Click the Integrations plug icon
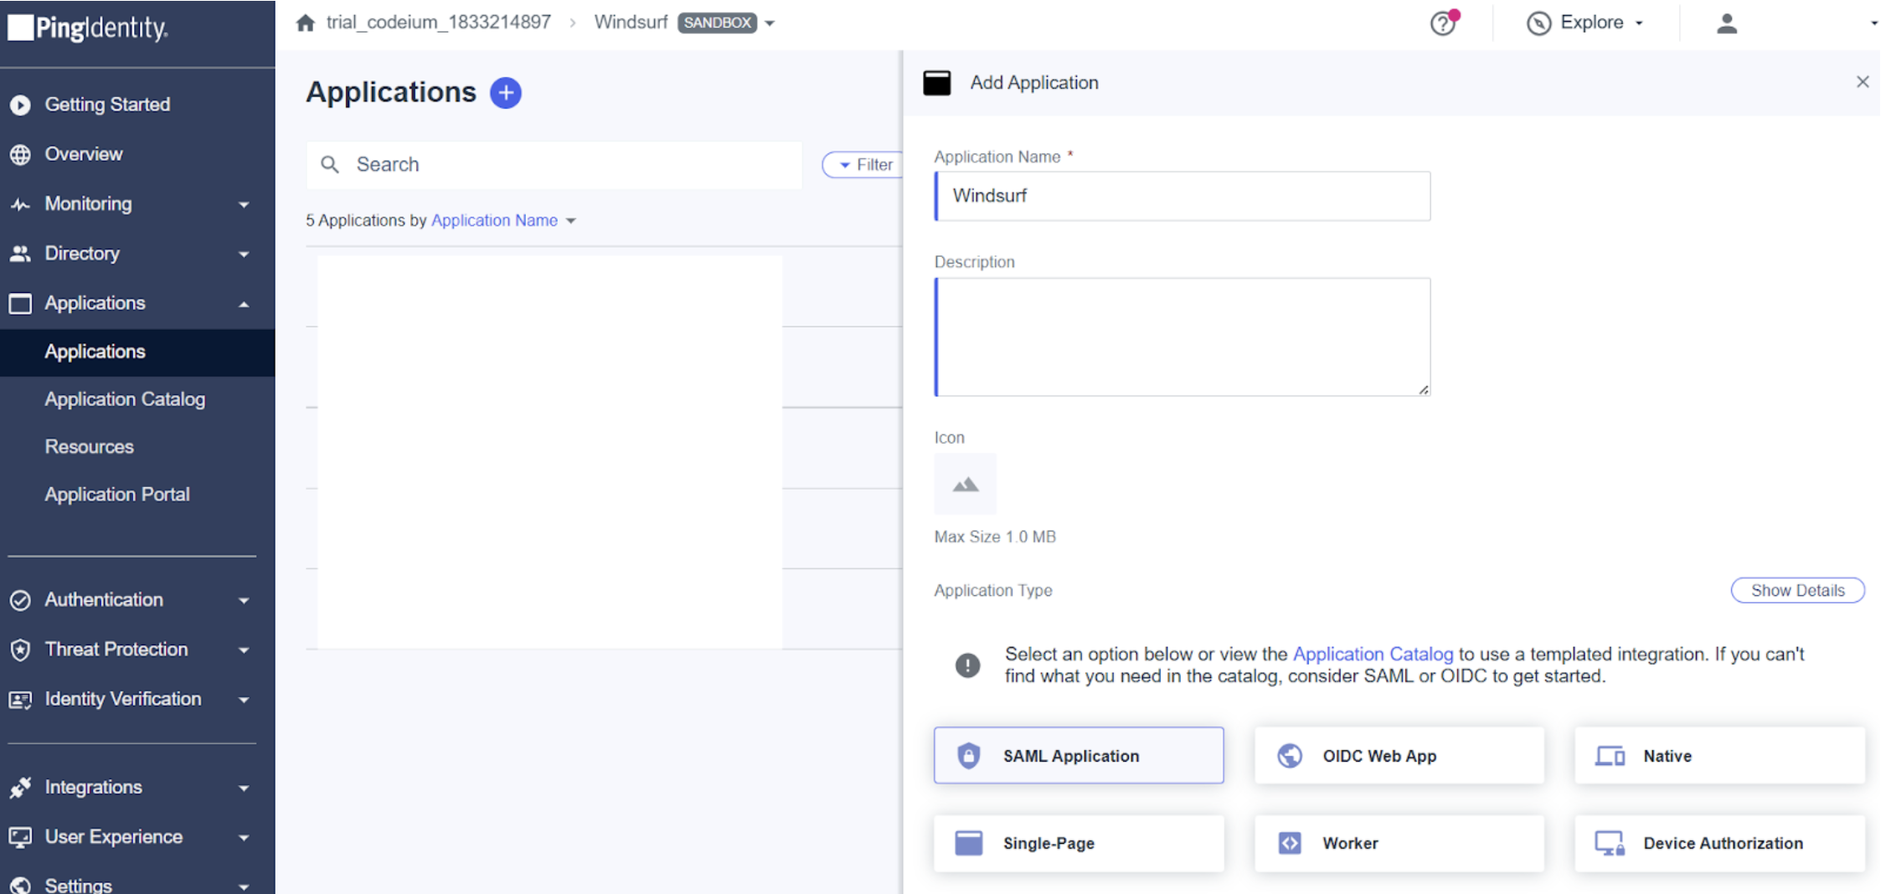The image size is (1891, 894). point(20,788)
